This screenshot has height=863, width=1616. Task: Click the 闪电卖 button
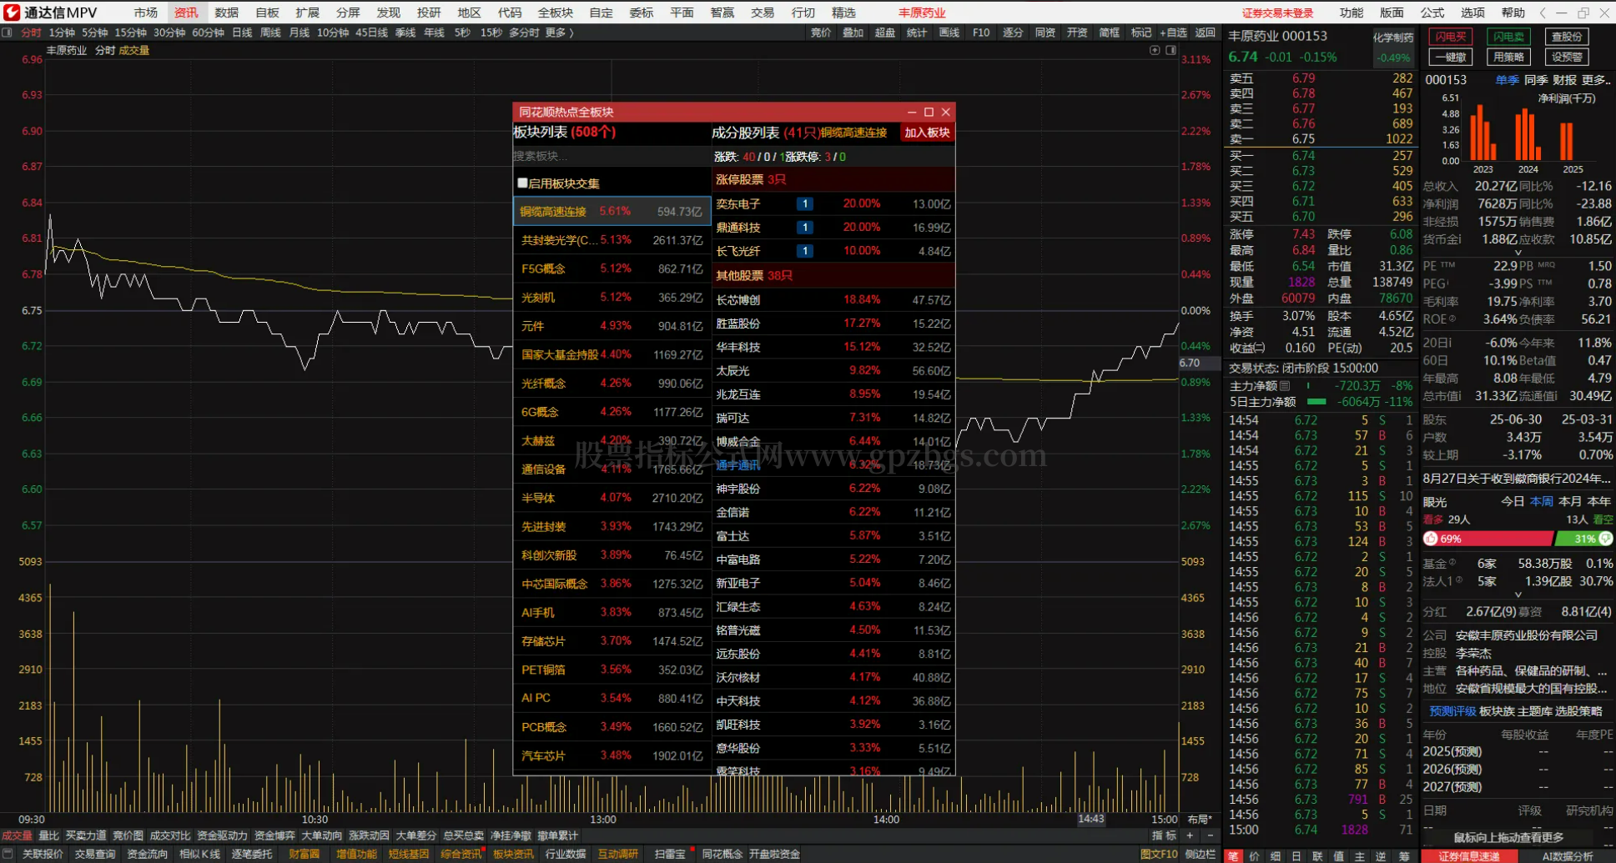tap(1509, 37)
